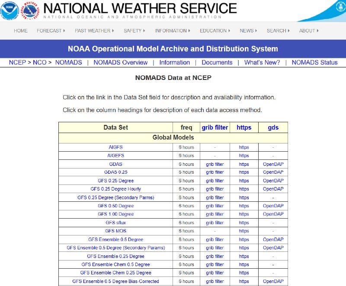
Task: Expand the SEARCH menu
Action: 278,31
